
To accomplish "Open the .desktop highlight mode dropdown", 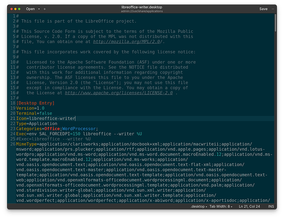I will tap(199, 206).
